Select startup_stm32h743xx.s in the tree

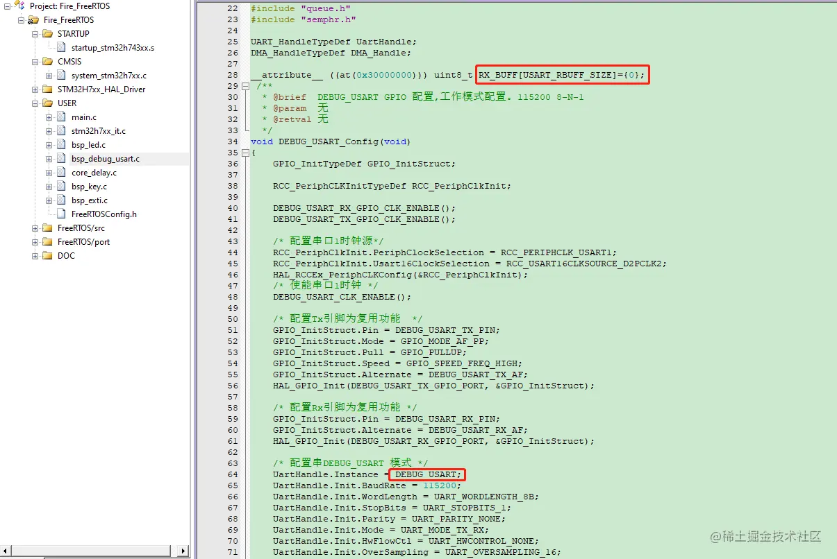click(x=113, y=48)
